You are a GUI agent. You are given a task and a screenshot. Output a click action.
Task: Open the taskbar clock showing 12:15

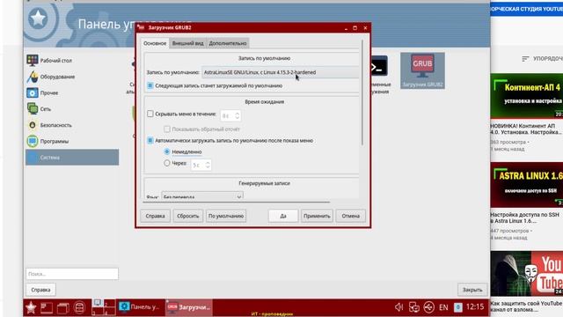(475, 307)
